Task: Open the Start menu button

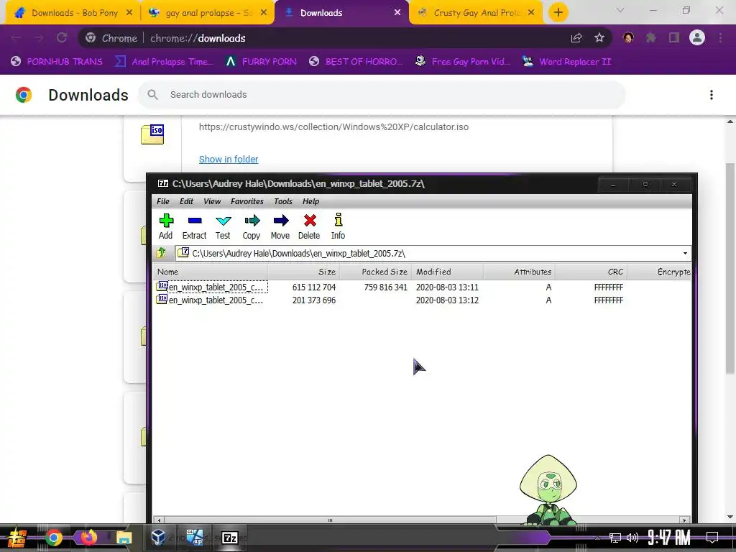Action: [x=17, y=538]
